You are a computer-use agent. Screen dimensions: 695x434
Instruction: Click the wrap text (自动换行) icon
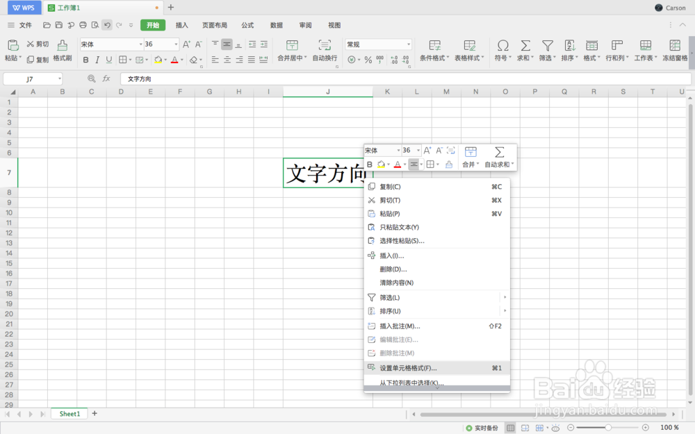pyautogui.click(x=325, y=49)
